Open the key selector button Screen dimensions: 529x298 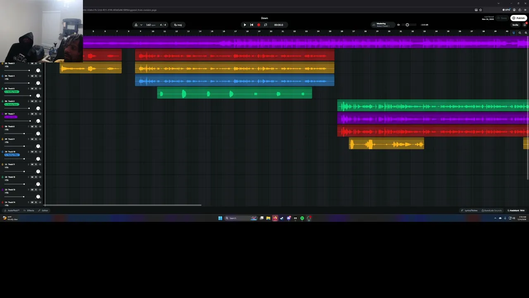coord(178,25)
